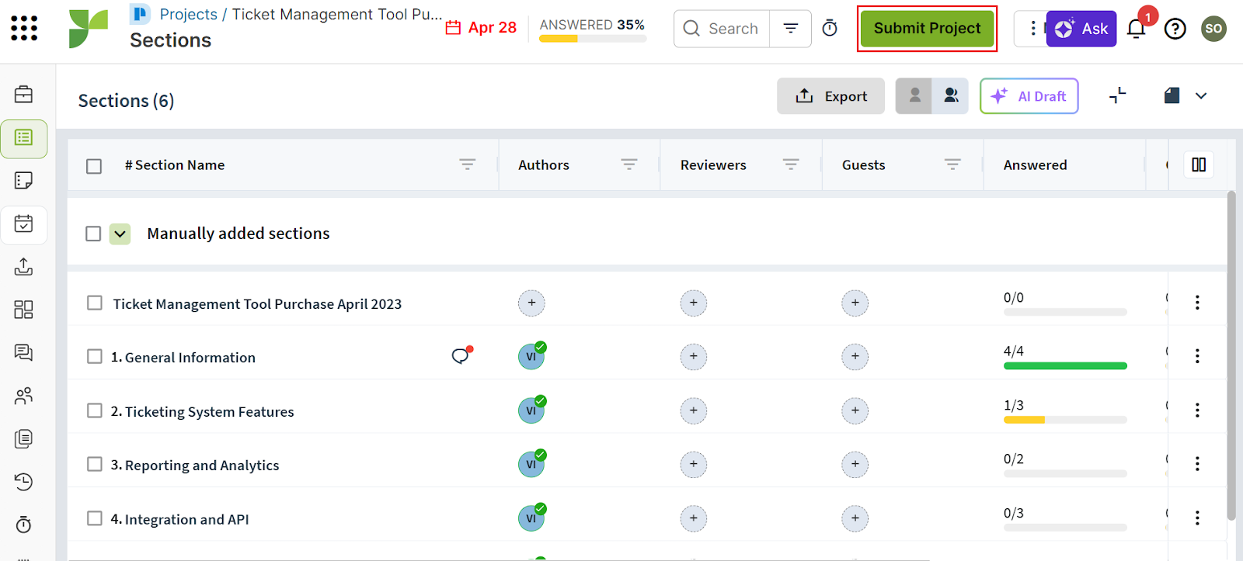Click the Projects breadcrumb link
The image size is (1243, 561).
click(x=188, y=14)
